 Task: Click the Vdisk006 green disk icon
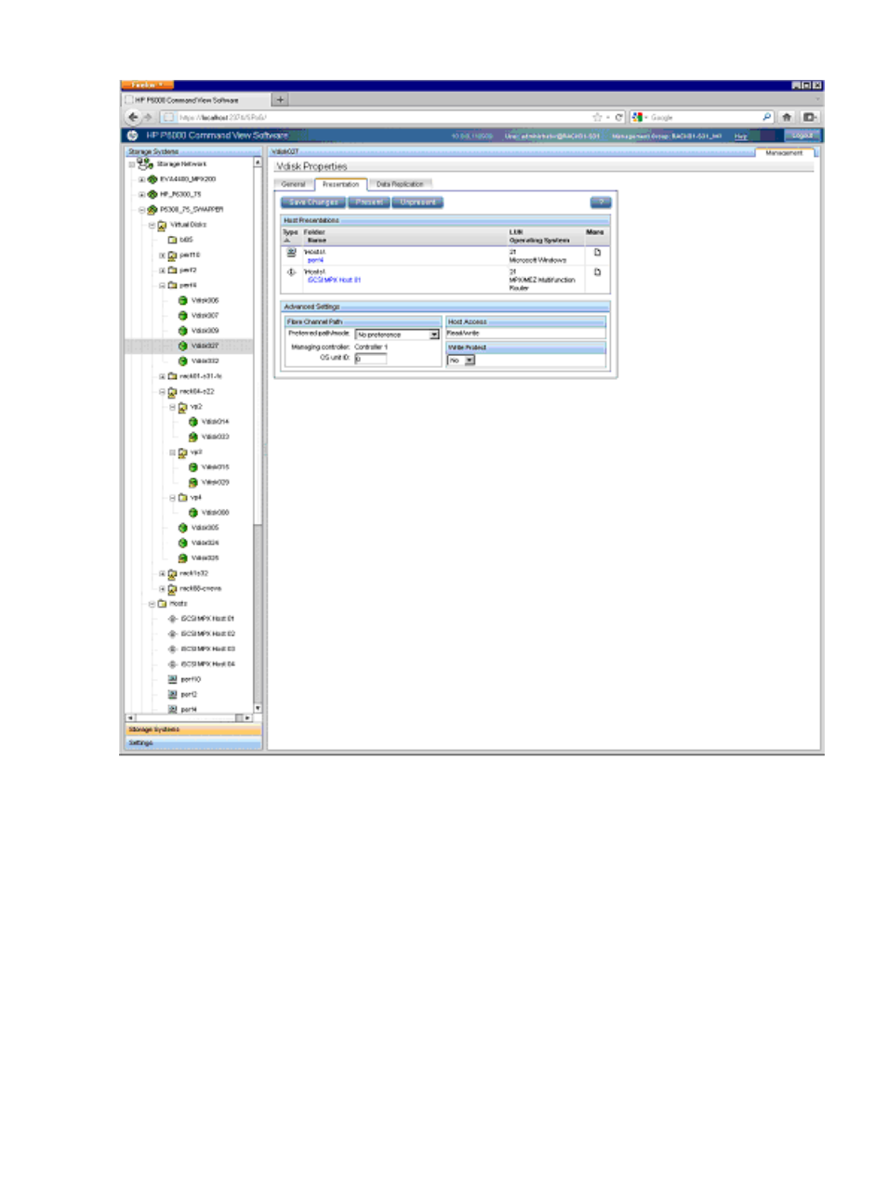[x=183, y=300]
